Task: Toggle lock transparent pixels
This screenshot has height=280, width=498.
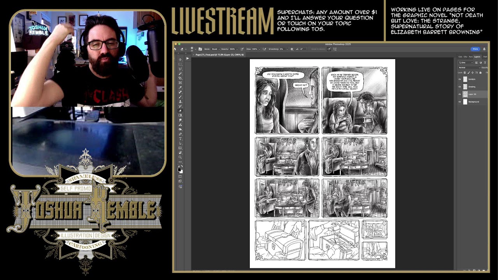Action: tap(465, 73)
